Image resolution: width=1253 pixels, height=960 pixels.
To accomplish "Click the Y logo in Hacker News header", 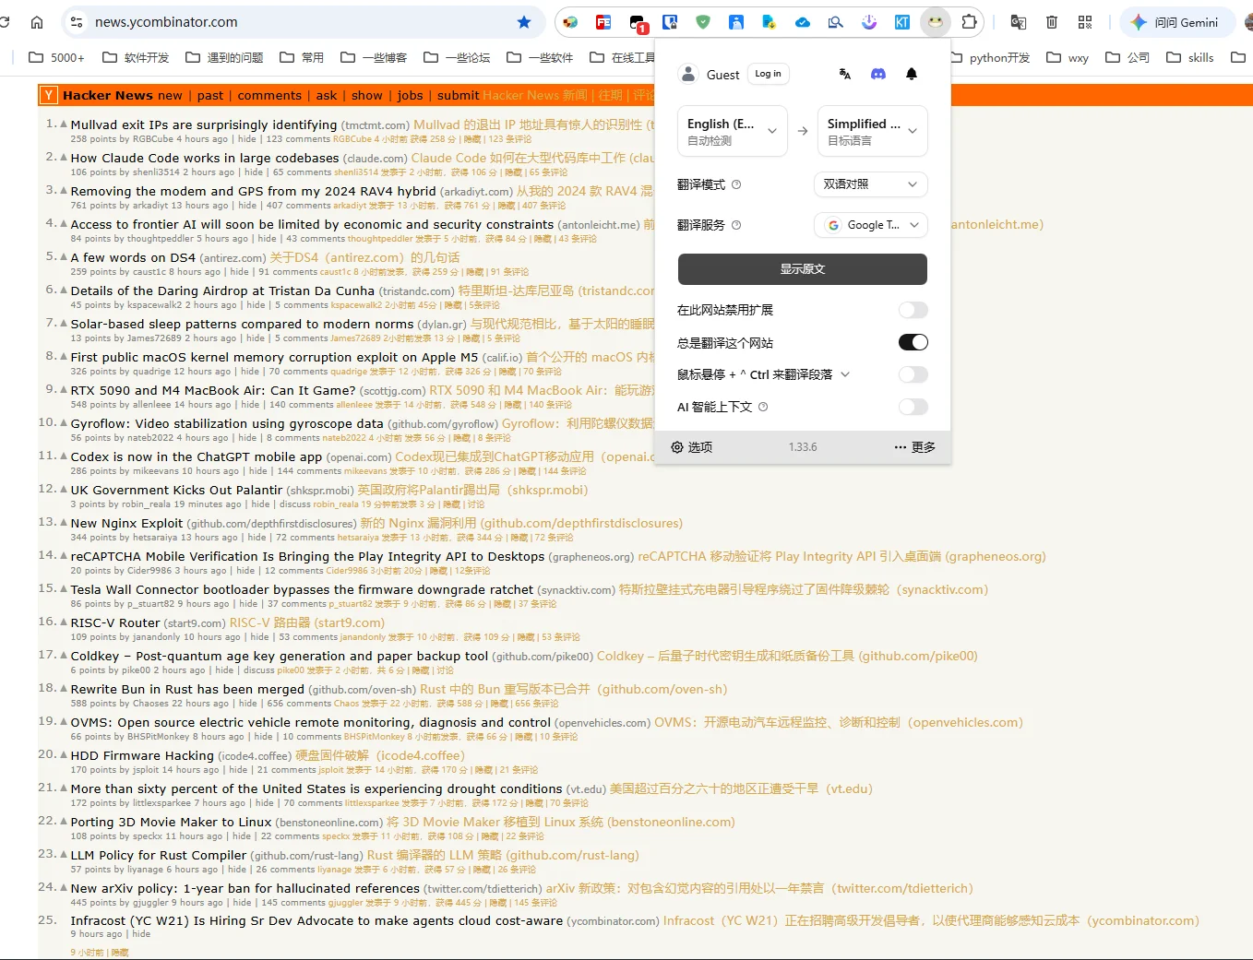I will pos(50,95).
